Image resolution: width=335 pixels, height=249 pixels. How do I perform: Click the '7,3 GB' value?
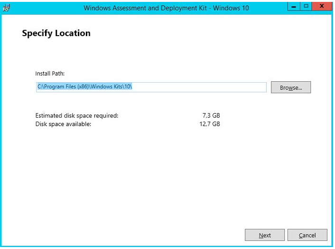[x=211, y=115]
